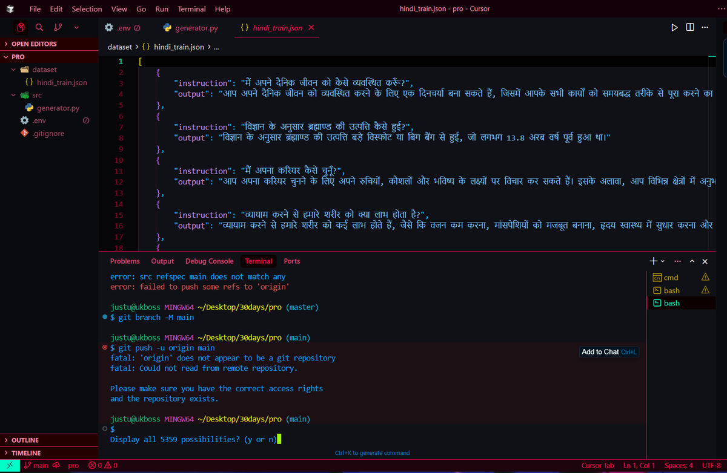Viewport: 727px width, 473px height.
Task: Collapse the src folder
Action: [49, 95]
